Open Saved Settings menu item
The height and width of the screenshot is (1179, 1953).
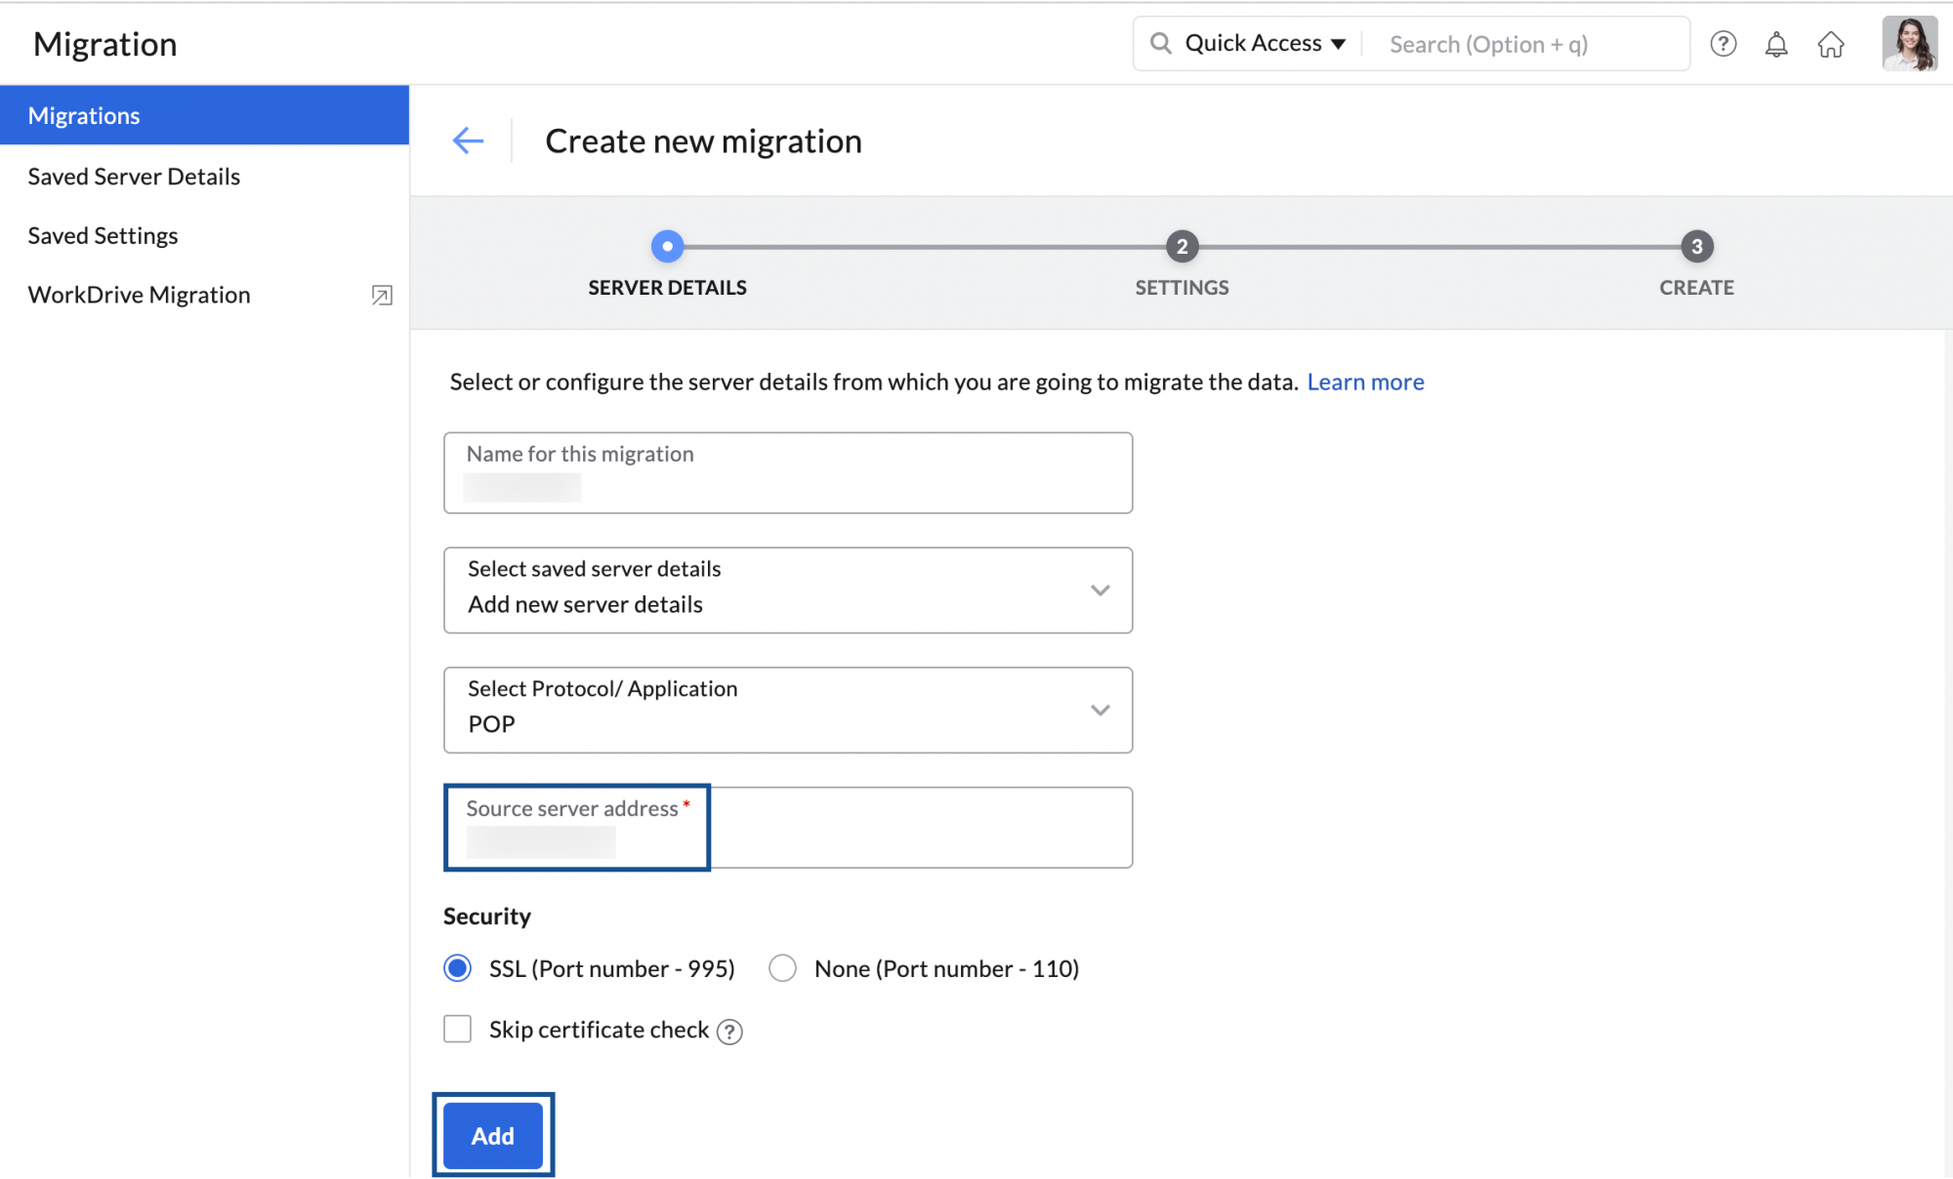click(x=102, y=234)
